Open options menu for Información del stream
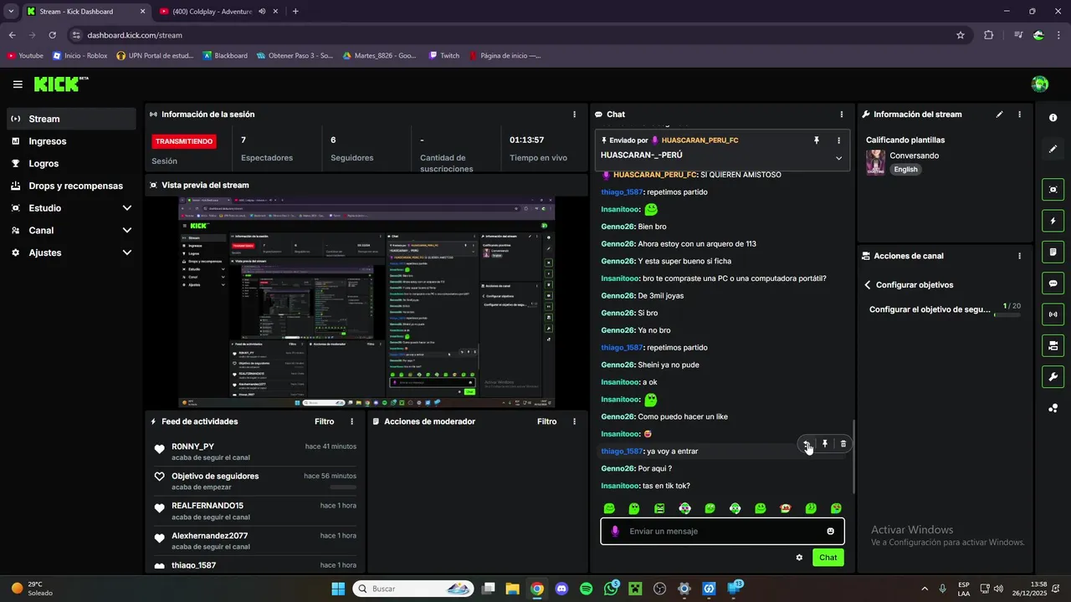 tap(1019, 115)
